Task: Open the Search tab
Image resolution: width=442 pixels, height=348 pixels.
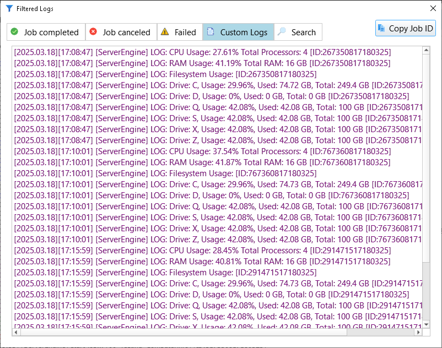Action: tap(298, 32)
